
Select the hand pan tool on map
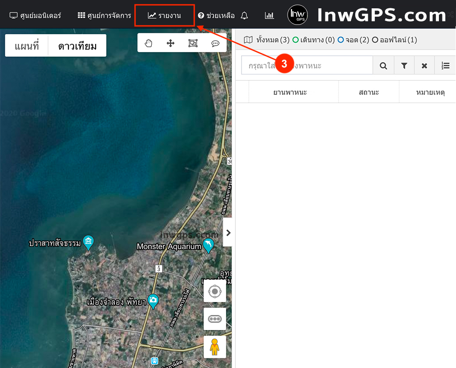[149, 43]
